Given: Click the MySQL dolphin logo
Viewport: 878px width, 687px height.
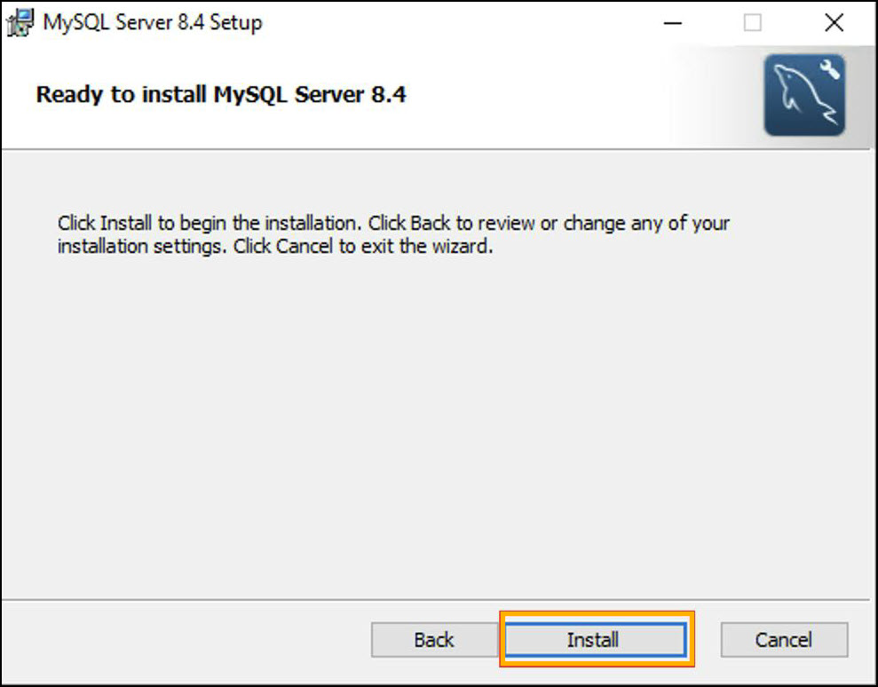Looking at the screenshot, I should click(803, 97).
